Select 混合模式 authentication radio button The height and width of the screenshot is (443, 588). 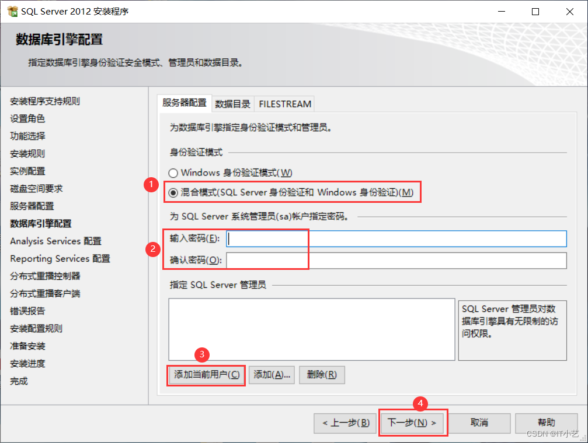(173, 192)
